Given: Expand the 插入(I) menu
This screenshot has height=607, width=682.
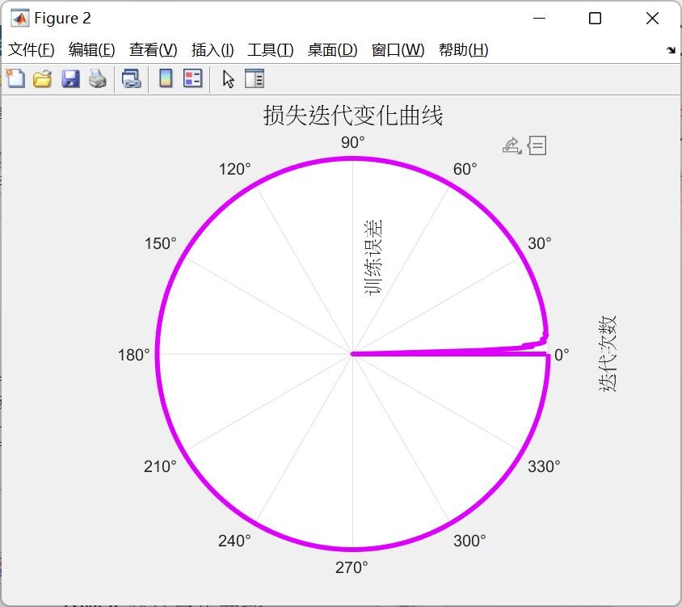Looking at the screenshot, I should [213, 50].
